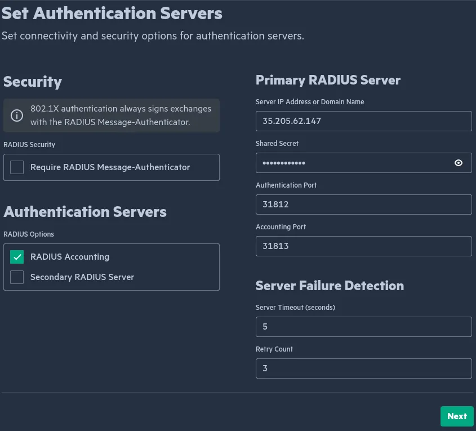The width and height of the screenshot is (476, 431).
Task: Select the Accounting Port field showing 31813
Action: tap(363, 246)
